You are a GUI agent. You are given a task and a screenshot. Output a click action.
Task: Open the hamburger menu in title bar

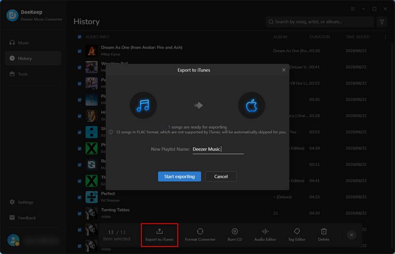coord(353,9)
